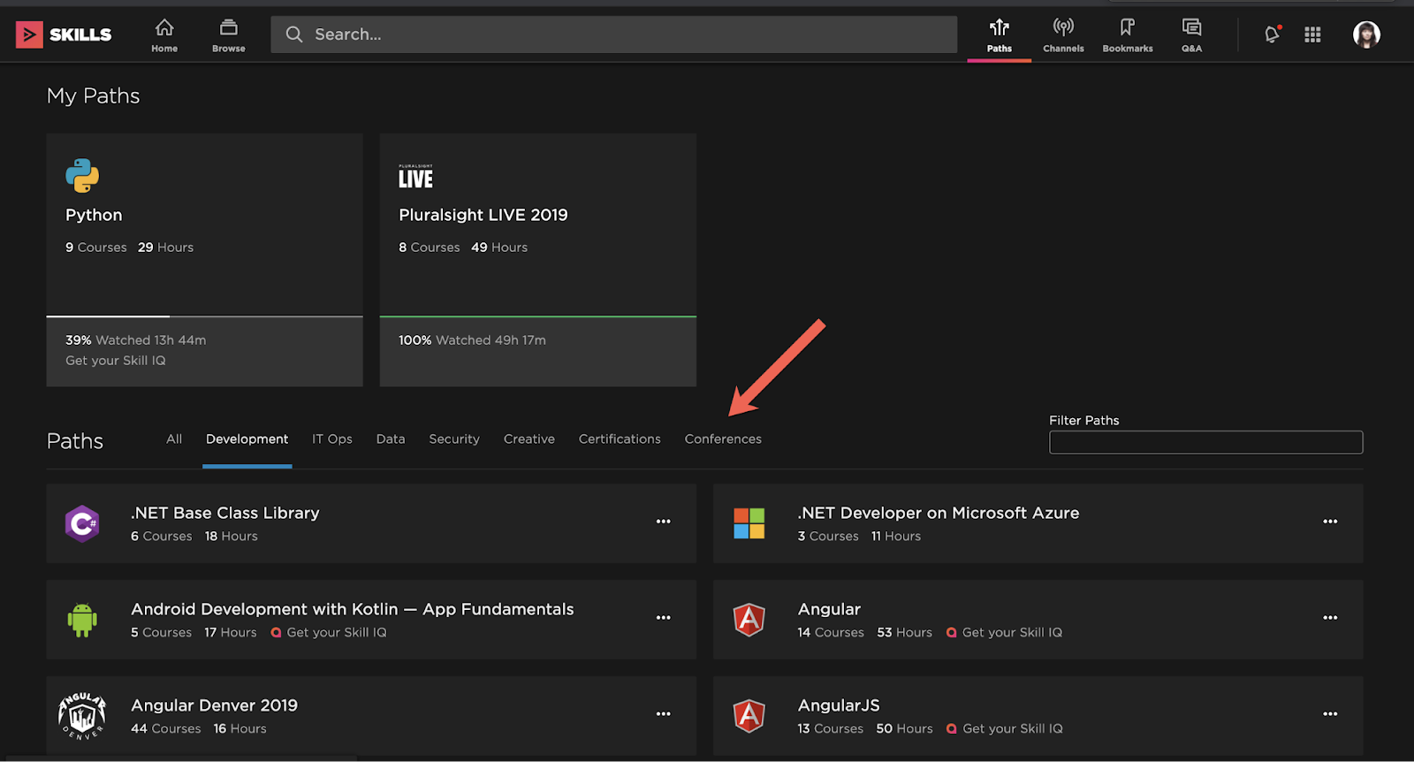Viewport: 1414px width, 762px height.
Task: Click the My Paths heading
Action: click(93, 96)
